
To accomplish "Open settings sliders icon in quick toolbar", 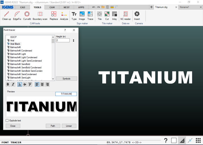I will pyautogui.click(x=107, y=7).
